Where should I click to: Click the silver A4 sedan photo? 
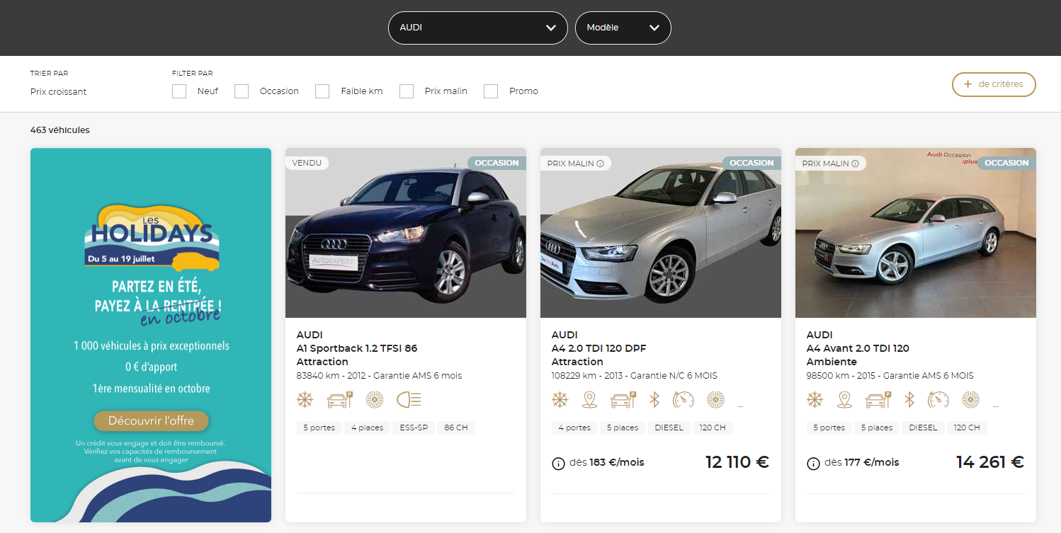click(661, 233)
